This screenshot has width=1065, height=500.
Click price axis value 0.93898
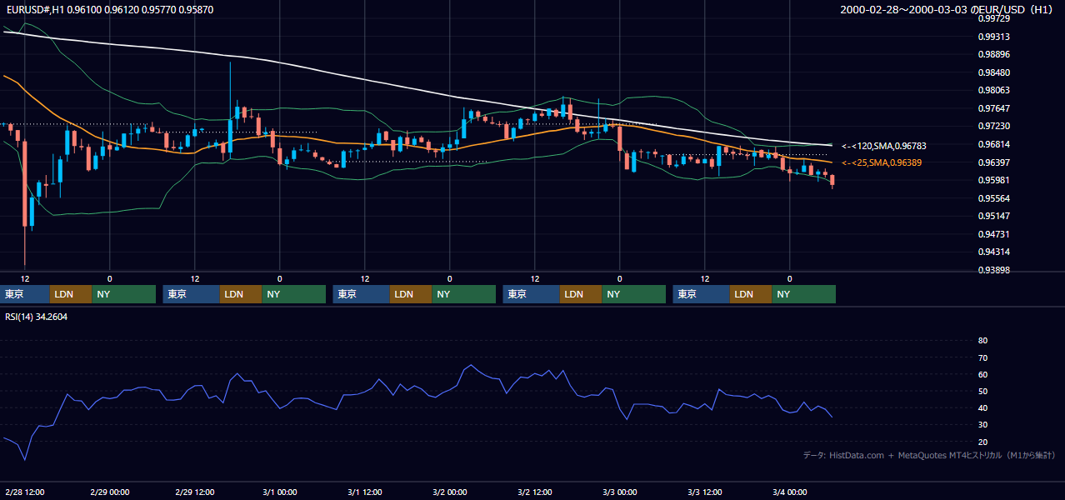point(994,270)
